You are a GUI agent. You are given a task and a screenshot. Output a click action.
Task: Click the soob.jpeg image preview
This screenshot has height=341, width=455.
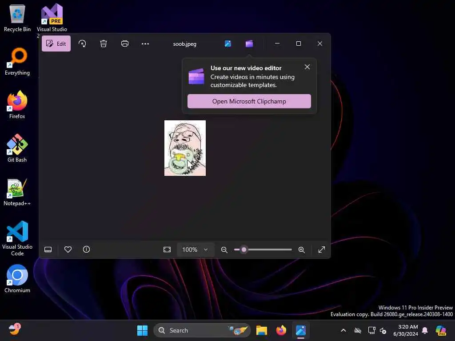pos(185,148)
